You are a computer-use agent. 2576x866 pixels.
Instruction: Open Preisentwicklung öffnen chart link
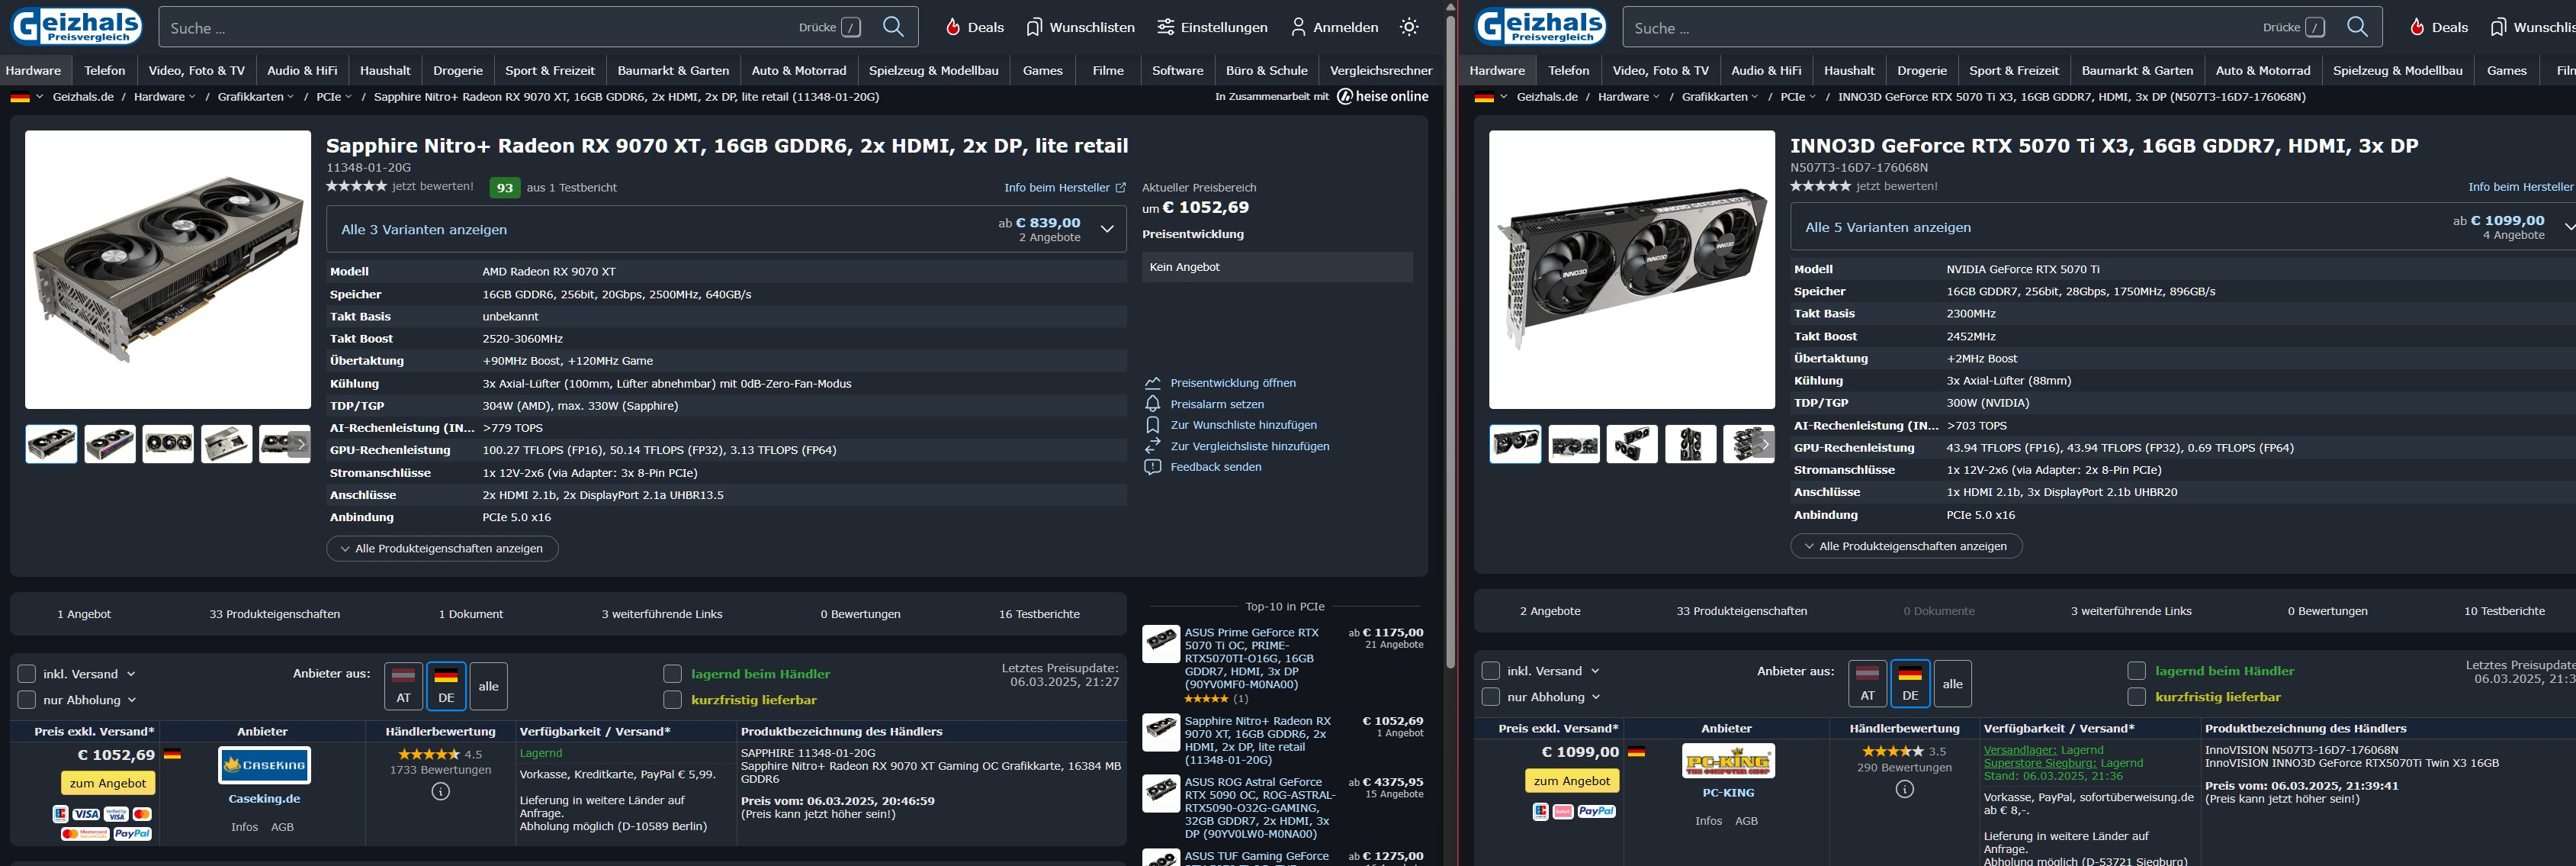(1232, 383)
